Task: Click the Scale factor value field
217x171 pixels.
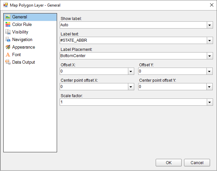Action: tap(134, 102)
